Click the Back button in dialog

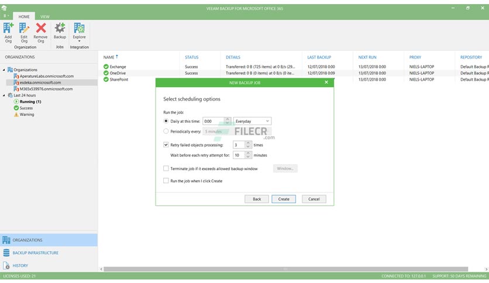(257, 199)
